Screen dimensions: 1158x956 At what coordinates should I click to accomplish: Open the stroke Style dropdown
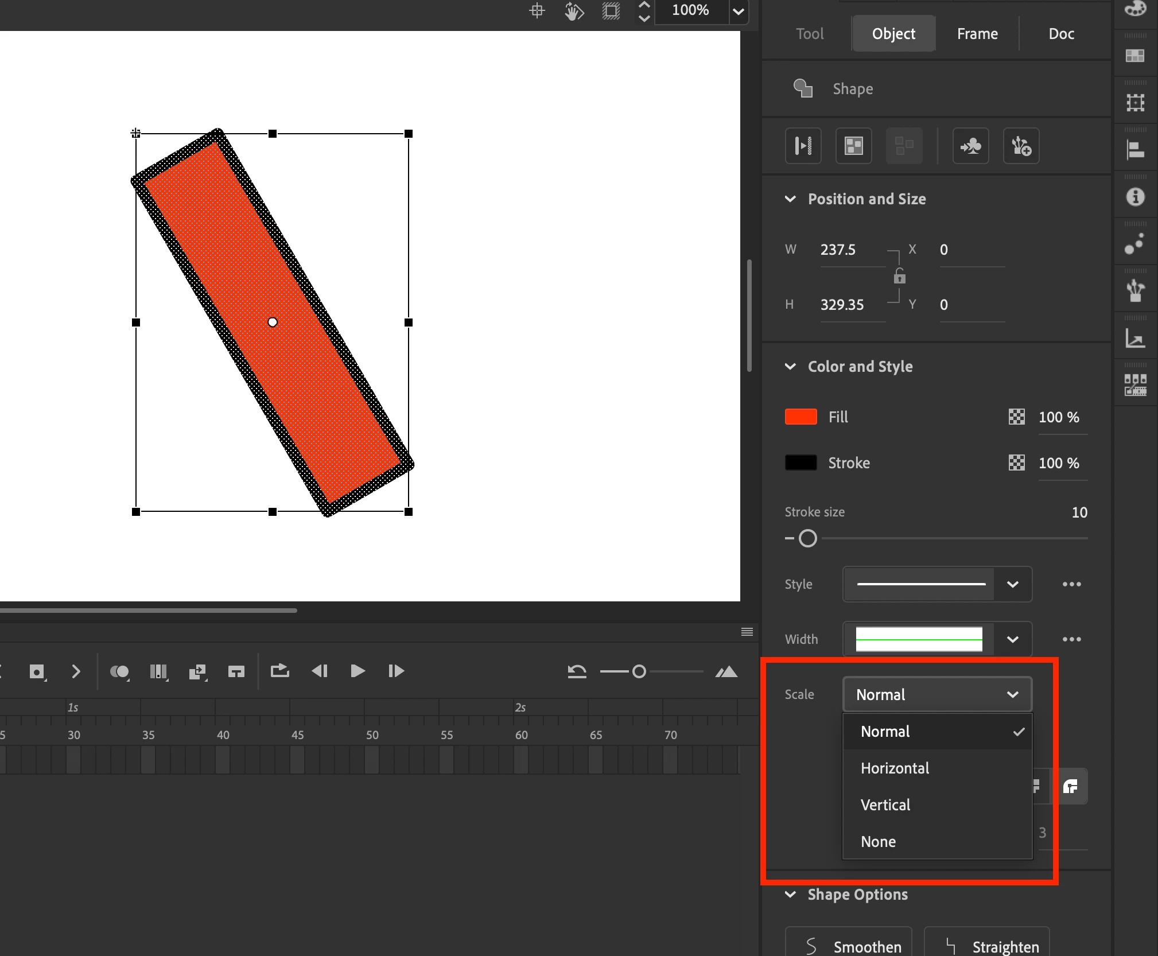point(1012,584)
